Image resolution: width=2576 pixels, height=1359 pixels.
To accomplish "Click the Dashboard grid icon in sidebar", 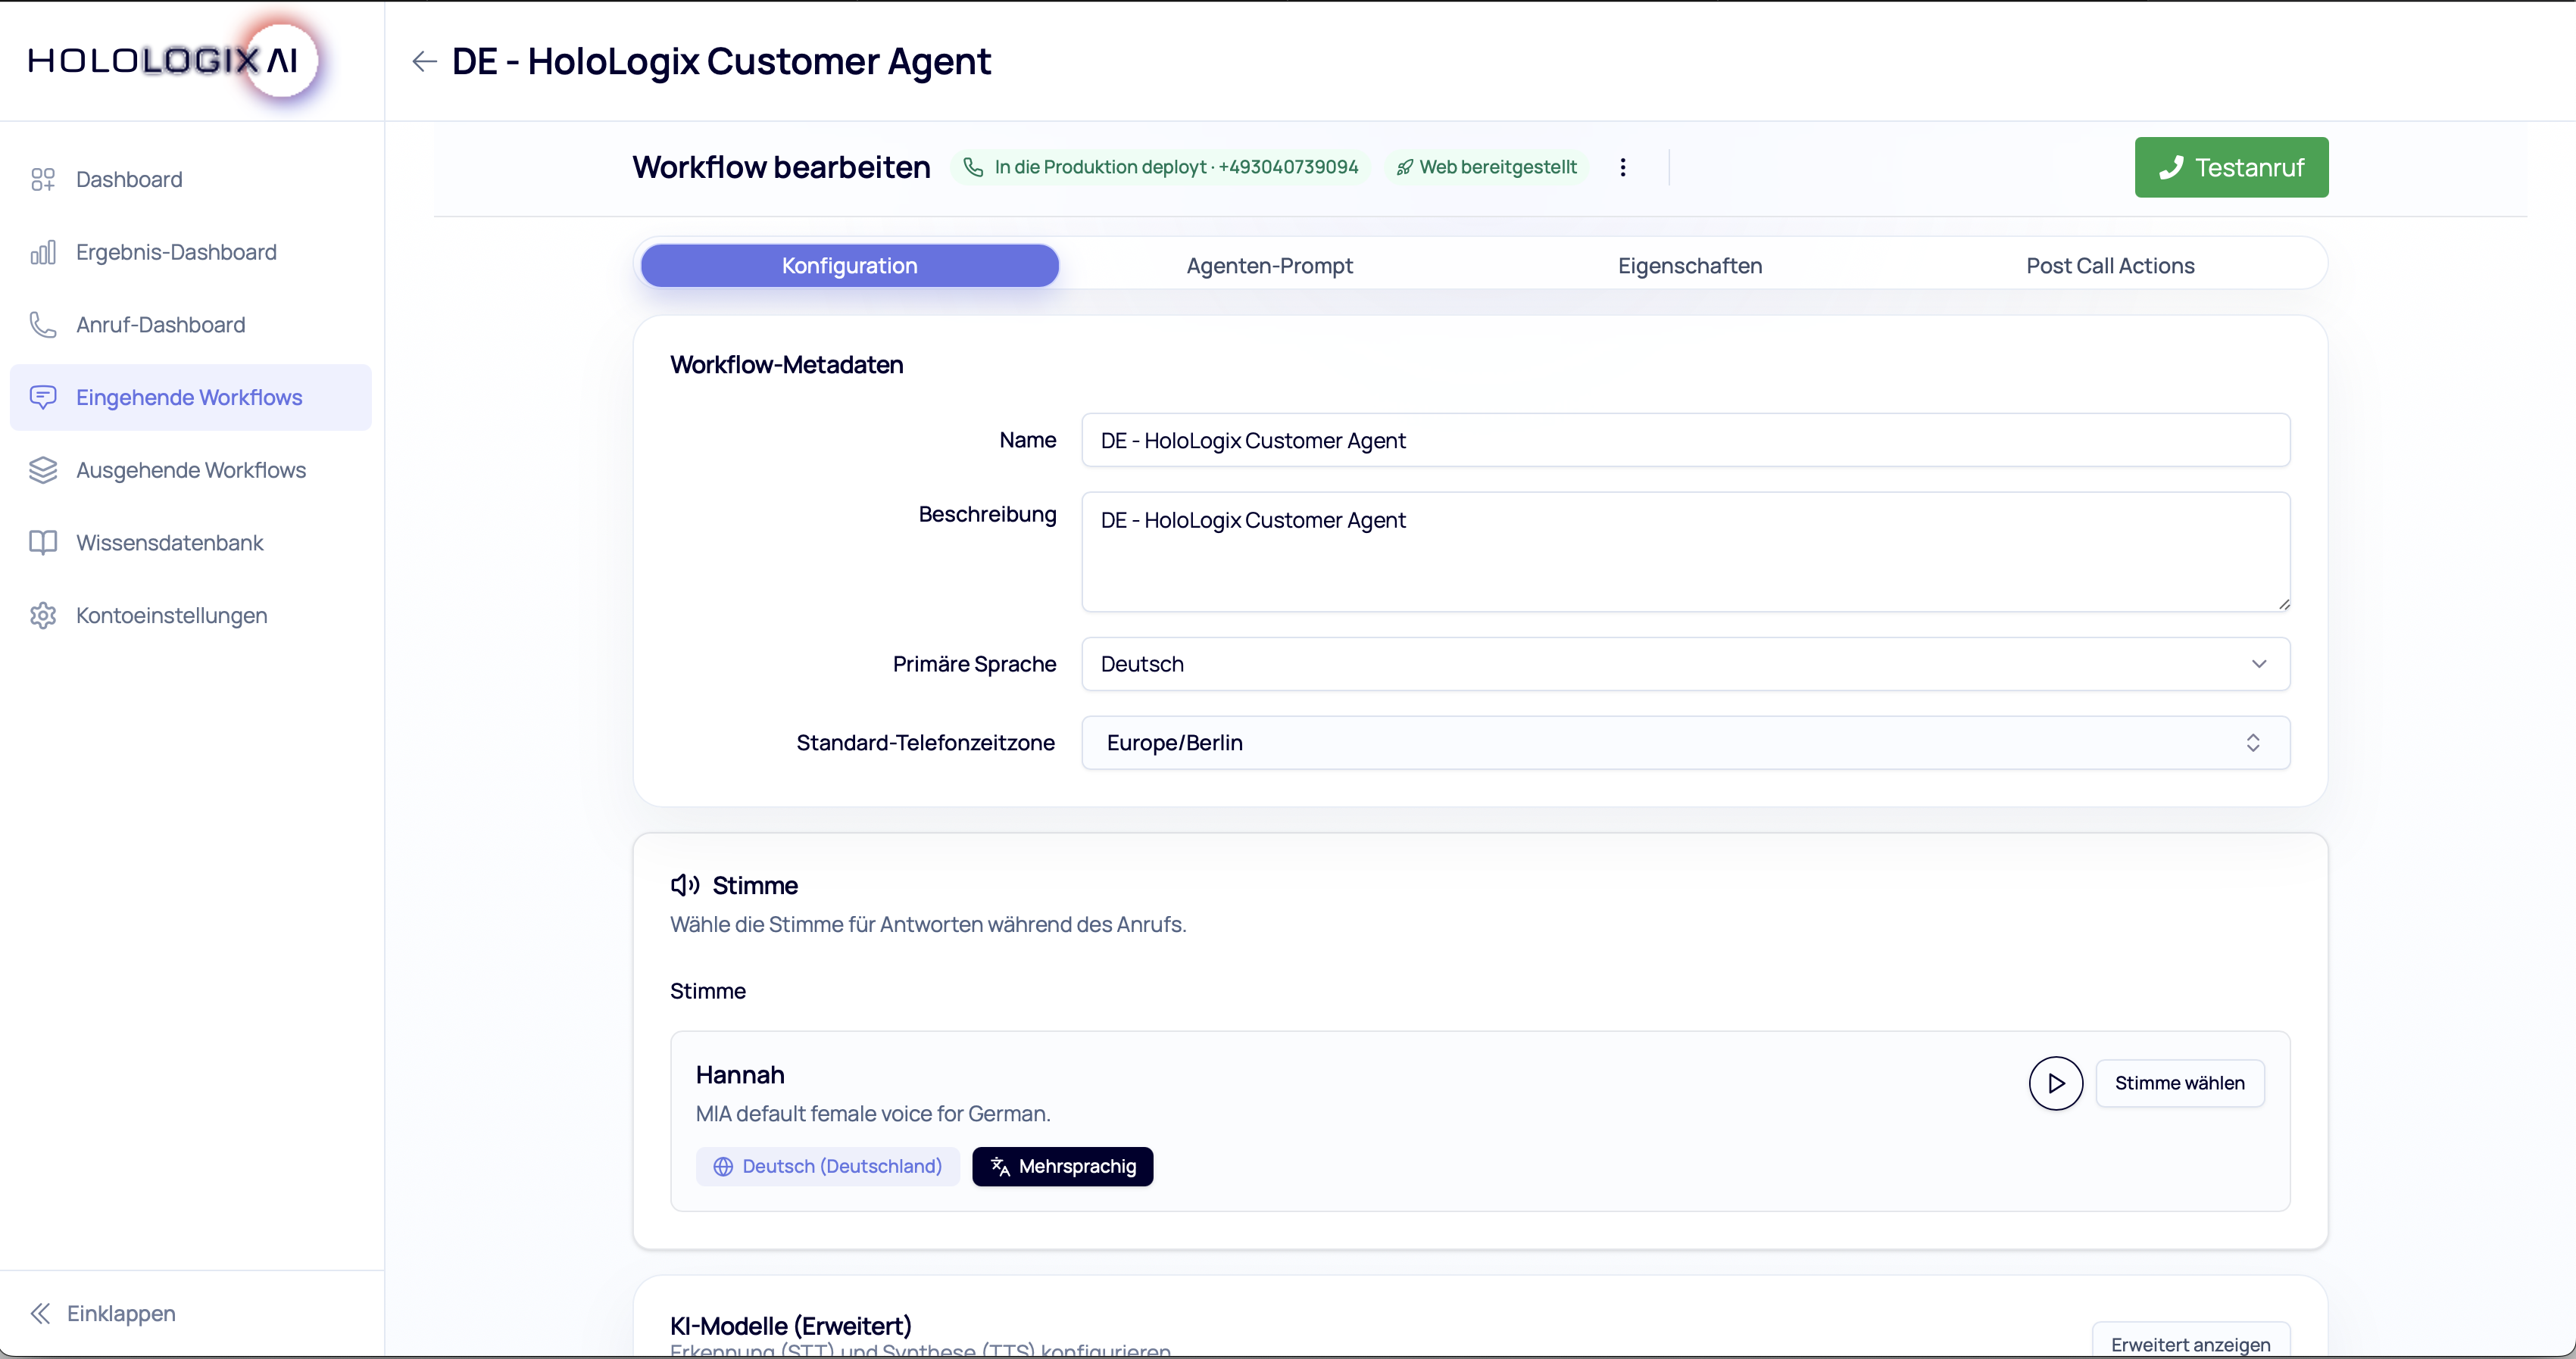I will 42,179.
